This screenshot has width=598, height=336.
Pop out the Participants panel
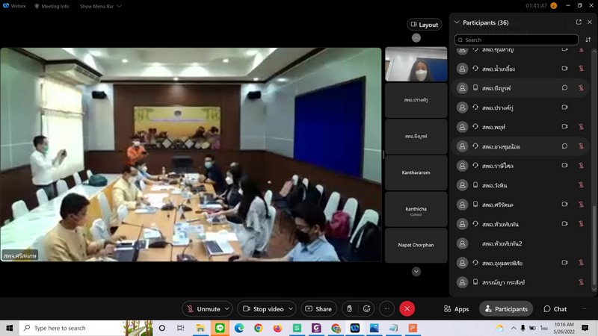(578, 22)
